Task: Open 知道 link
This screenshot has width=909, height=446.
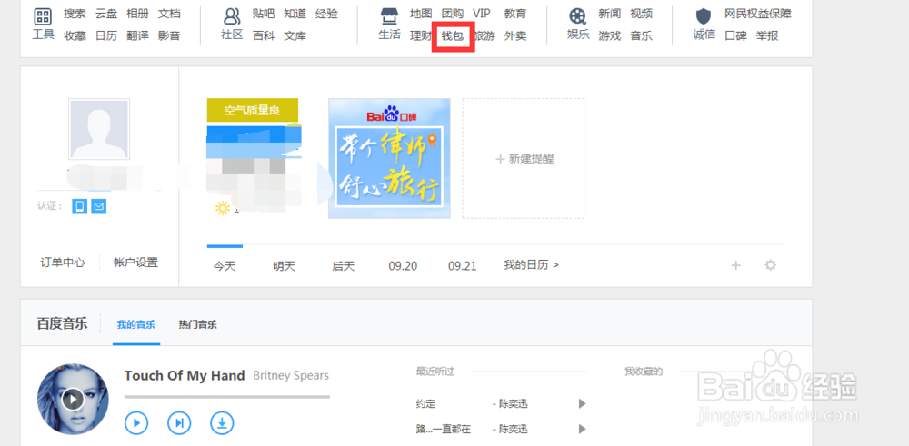Action: (295, 14)
